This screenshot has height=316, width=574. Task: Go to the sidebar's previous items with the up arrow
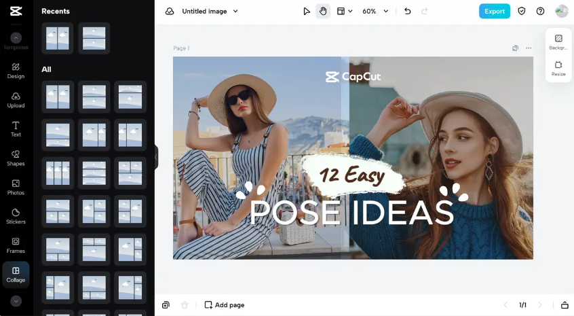(16, 38)
